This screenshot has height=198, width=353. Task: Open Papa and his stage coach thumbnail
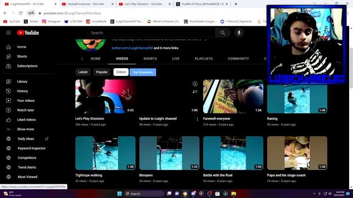297,153
